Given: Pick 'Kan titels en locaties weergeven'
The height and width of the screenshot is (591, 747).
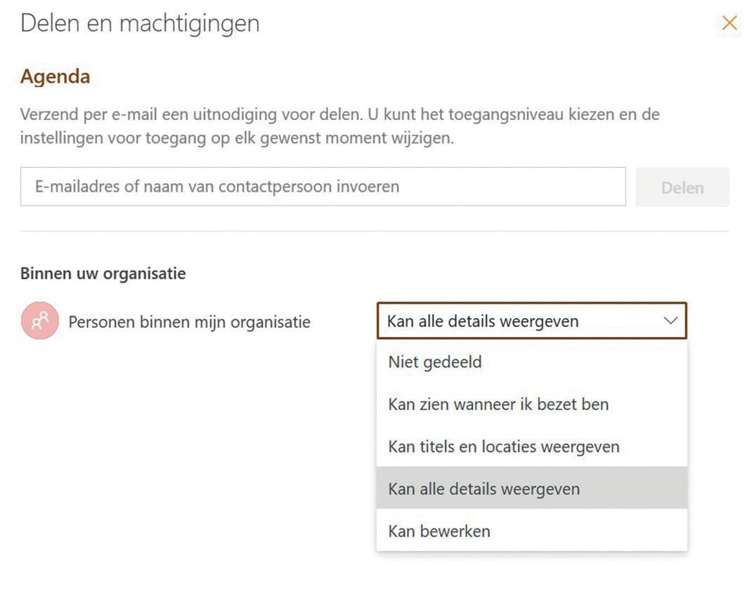Looking at the screenshot, I should [x=503, y=446].
